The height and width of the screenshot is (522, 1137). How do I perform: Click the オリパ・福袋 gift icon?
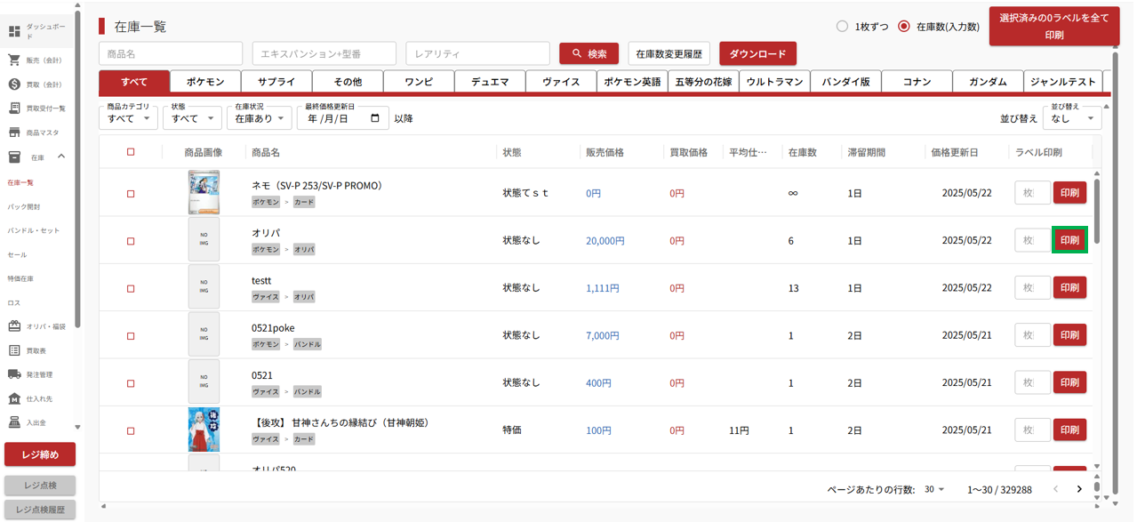pyautogui.click(x=14, y=326)
